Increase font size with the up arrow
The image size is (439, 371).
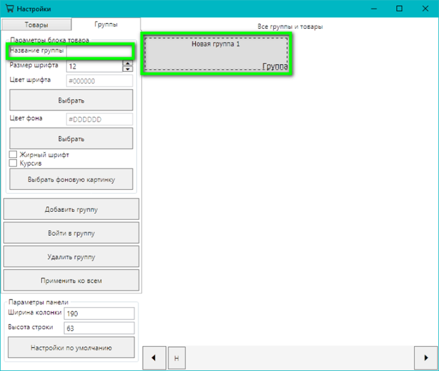click(128, 62)
